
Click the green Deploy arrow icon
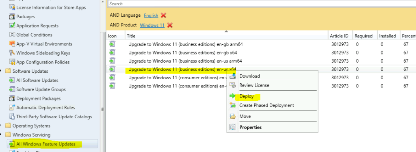233,96
